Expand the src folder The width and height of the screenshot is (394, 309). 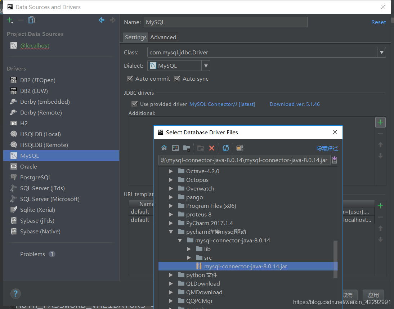pos(189,258)
